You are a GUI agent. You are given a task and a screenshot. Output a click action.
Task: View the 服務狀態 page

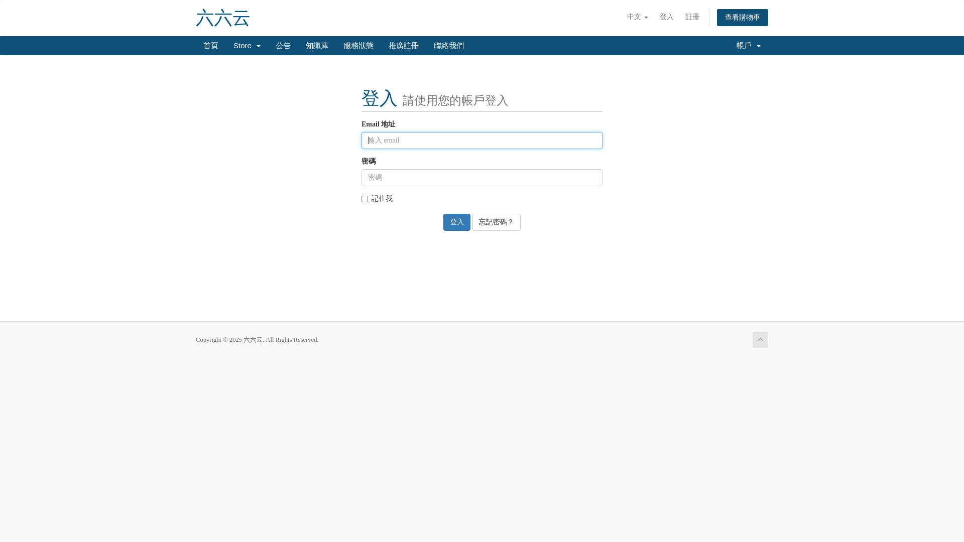click(358, 46)
